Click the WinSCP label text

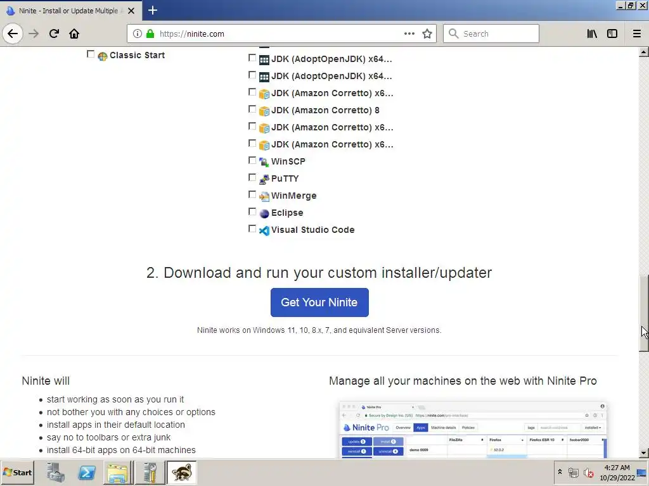(288, 161)
